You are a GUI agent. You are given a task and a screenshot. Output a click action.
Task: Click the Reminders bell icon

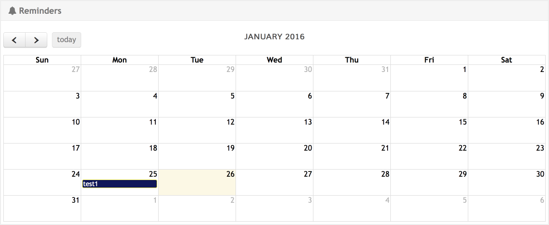(x=12, y=10)
